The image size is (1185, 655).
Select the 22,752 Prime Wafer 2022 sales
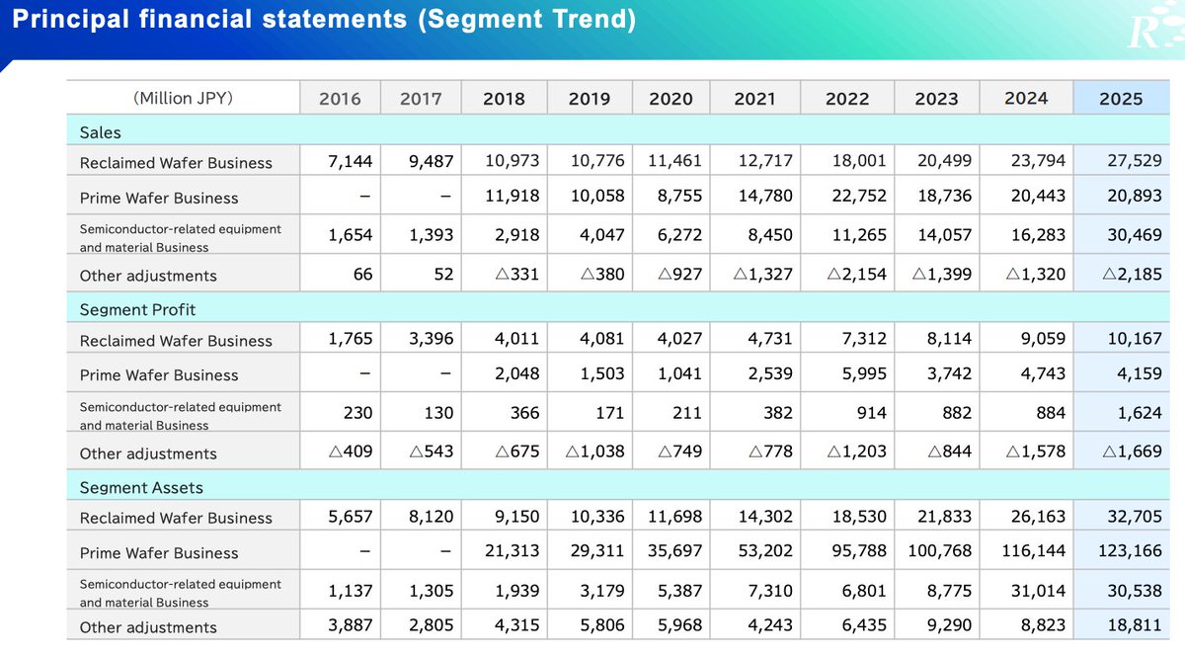click(859, 196)
